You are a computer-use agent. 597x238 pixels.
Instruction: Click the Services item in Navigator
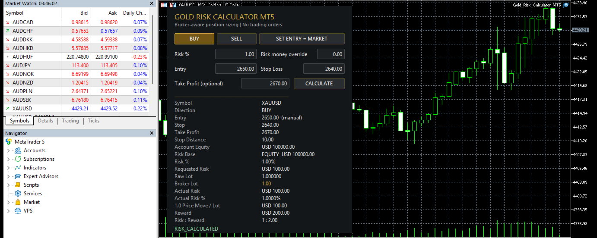33,194
